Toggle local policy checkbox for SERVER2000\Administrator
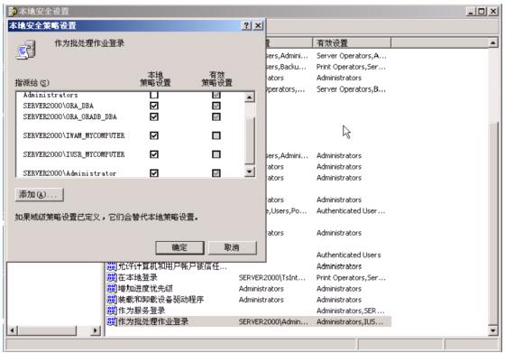 154,173
